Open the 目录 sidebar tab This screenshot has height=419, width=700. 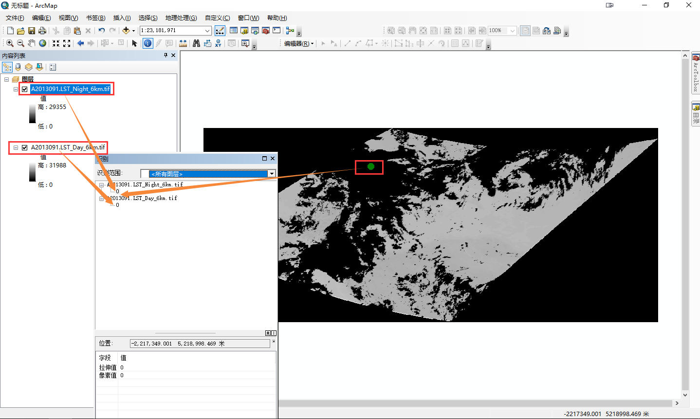pyautogui.click(x=696, y=112)
